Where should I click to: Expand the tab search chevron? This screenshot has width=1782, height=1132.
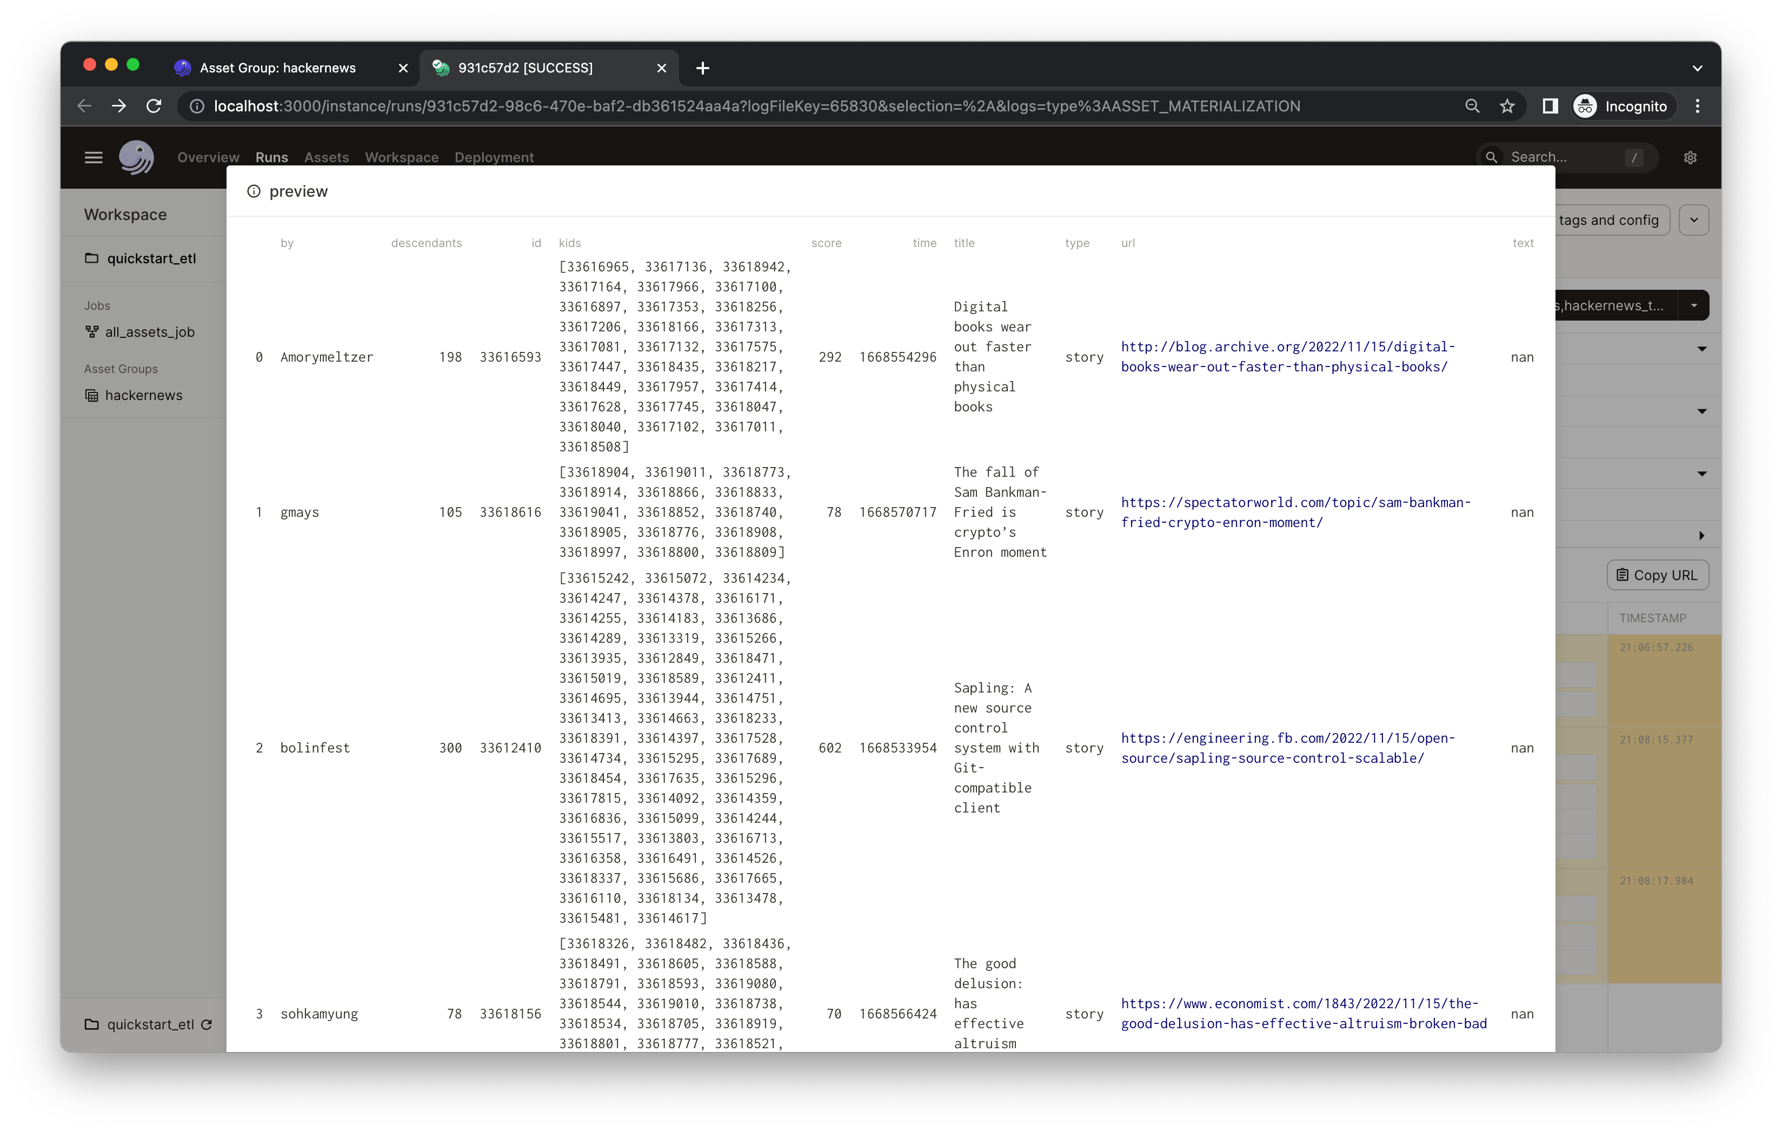[x=1697, y=68]
